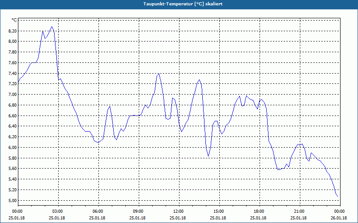The width and height of the screenshot is (358, 223).
Task: Select the '12:00' time label
Action: (179, 211)
